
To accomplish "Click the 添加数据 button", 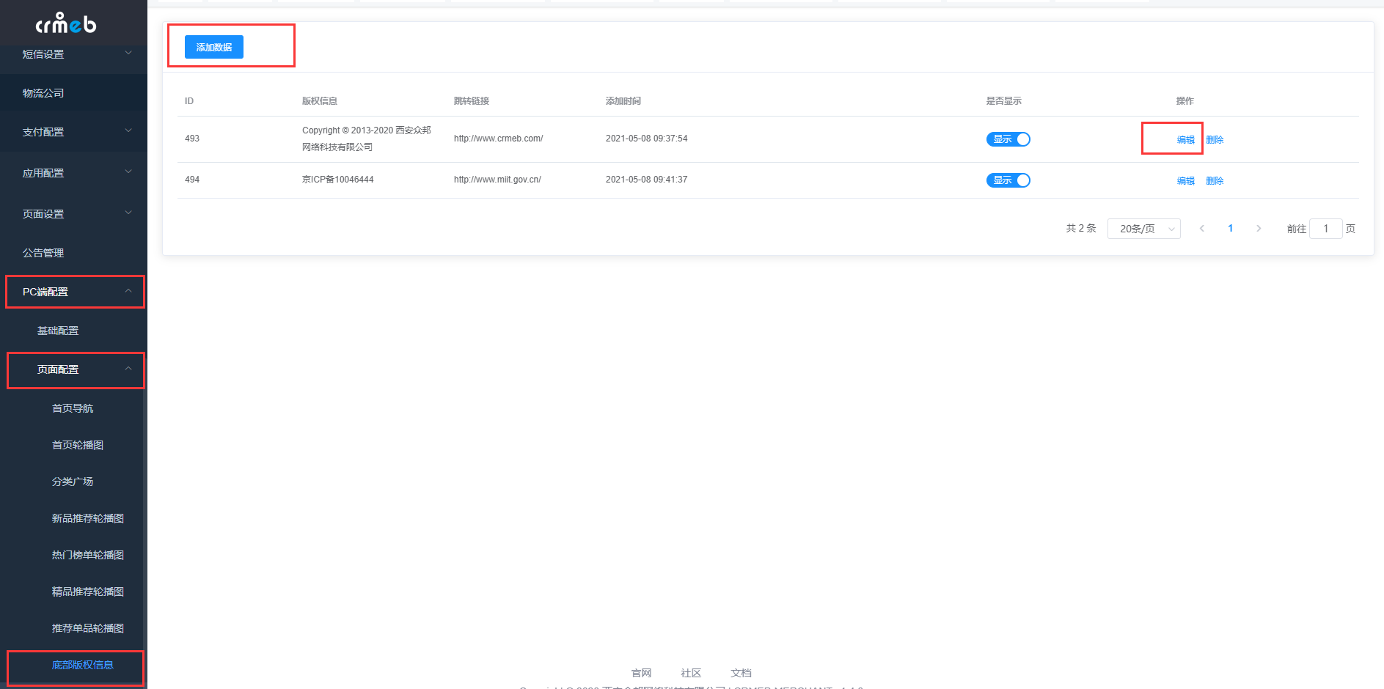I will 214,47.
